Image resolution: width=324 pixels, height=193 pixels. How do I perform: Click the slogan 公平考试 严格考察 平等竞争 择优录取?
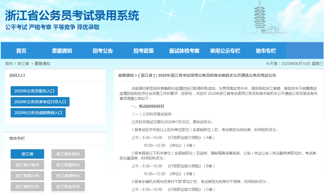52,27
